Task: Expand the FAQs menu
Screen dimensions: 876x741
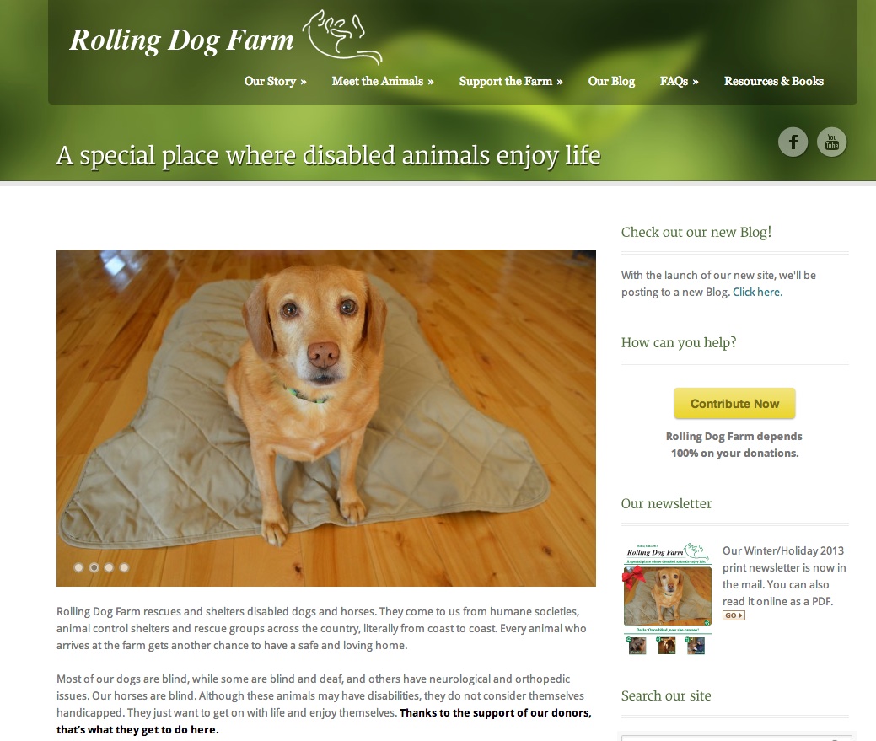Action: pyautogui.click(x=679, y=81)
